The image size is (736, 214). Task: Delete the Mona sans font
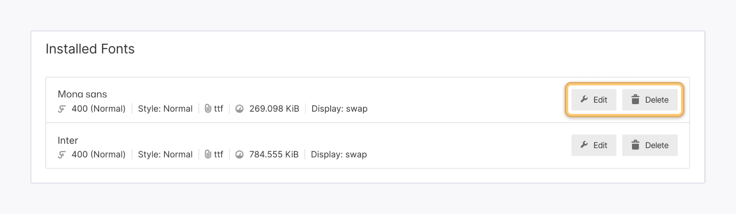click(650, 100)
